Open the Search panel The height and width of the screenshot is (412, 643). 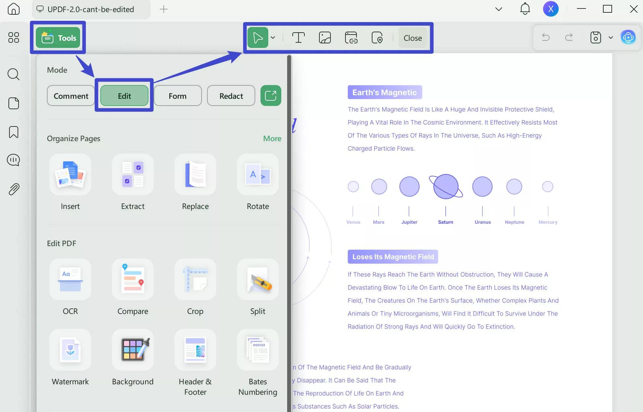tap(13, 74)
